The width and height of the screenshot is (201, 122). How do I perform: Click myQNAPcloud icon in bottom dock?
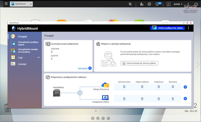(93, 118)
